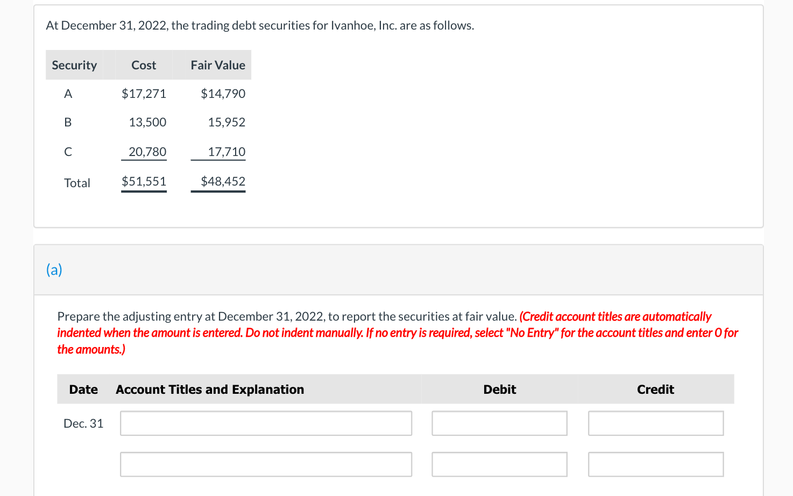Click the red 'Credit account titles' instruction text
This screenshot has height=496, width=793.
[x=398, y=332]
